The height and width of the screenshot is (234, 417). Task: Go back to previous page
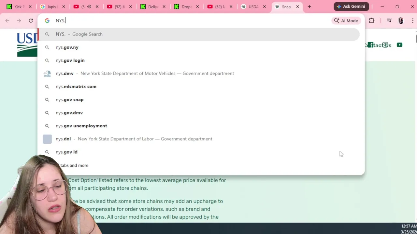pos(7,20)
